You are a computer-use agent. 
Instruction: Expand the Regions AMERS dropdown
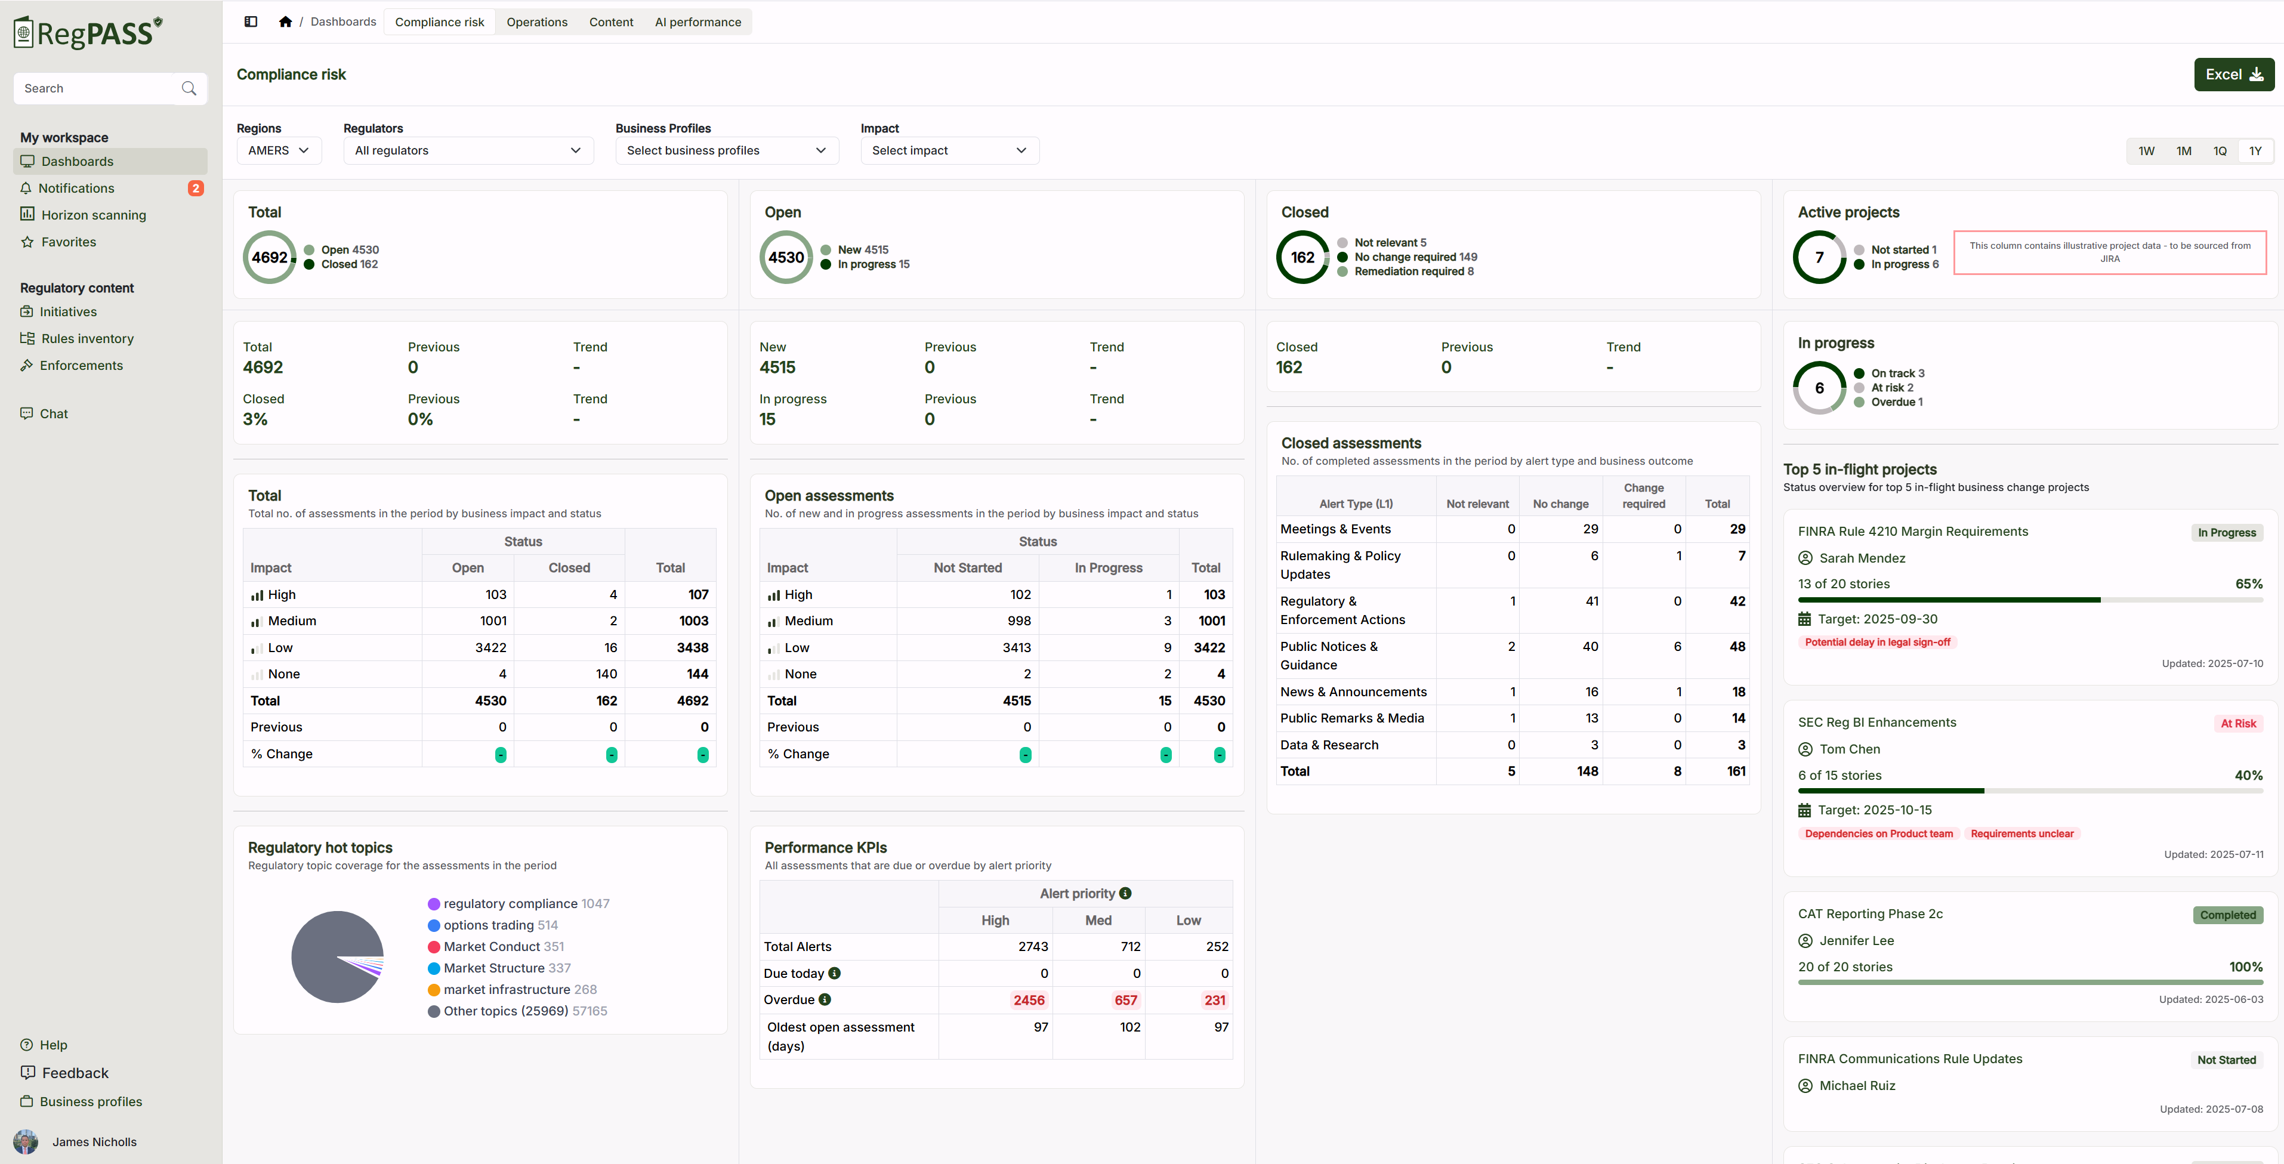(x=279, y=151)
